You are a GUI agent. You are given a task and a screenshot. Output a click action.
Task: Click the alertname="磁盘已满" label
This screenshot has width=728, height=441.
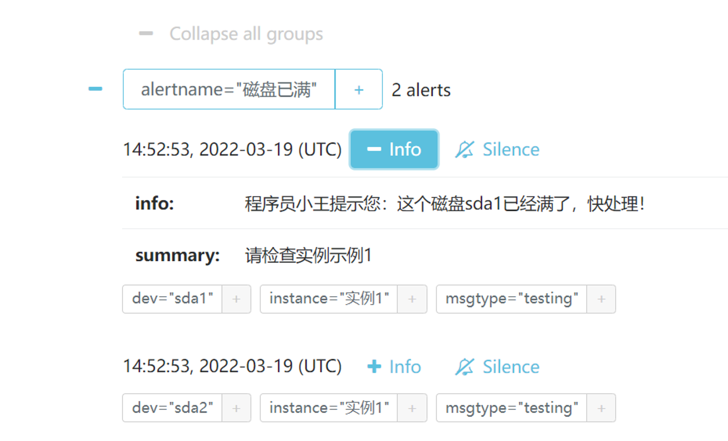tap(229, 89)
